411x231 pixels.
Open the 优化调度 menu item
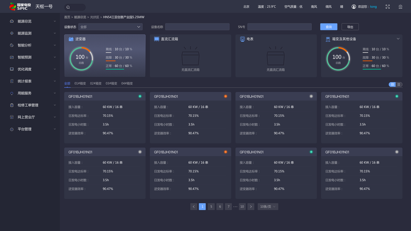click(x=30, y=69)
